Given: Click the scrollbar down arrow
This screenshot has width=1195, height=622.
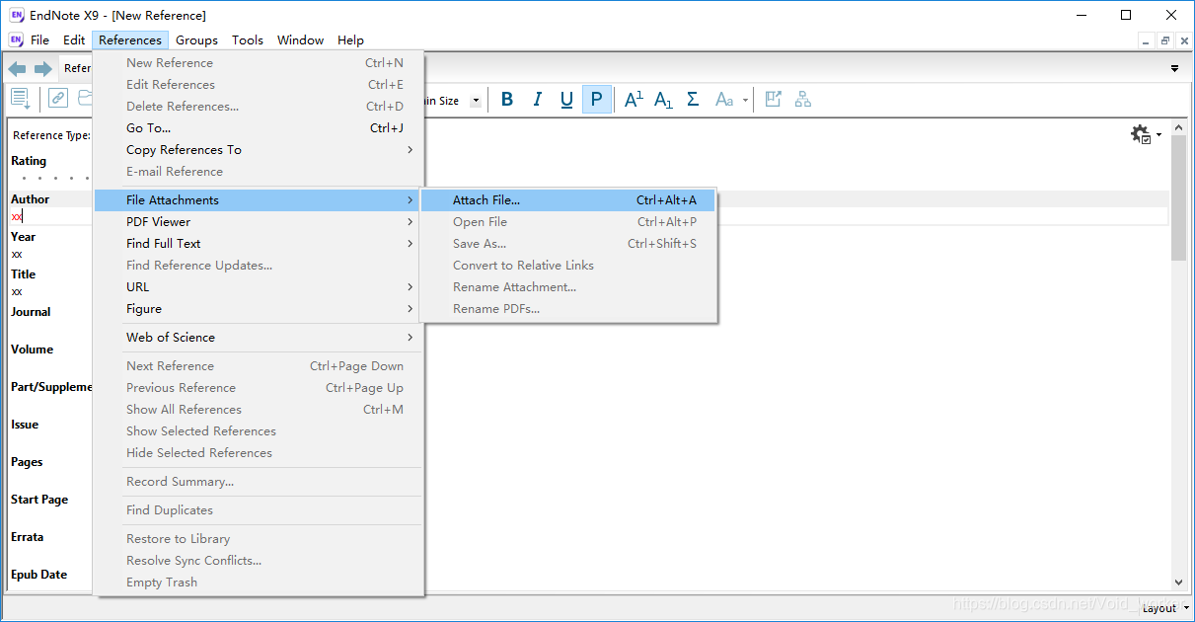Looking at the screenshot, I should [1178, 583].
